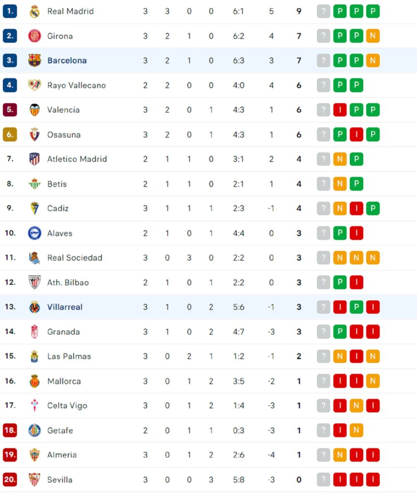Open the Villarreal team link

coord(65,307)
